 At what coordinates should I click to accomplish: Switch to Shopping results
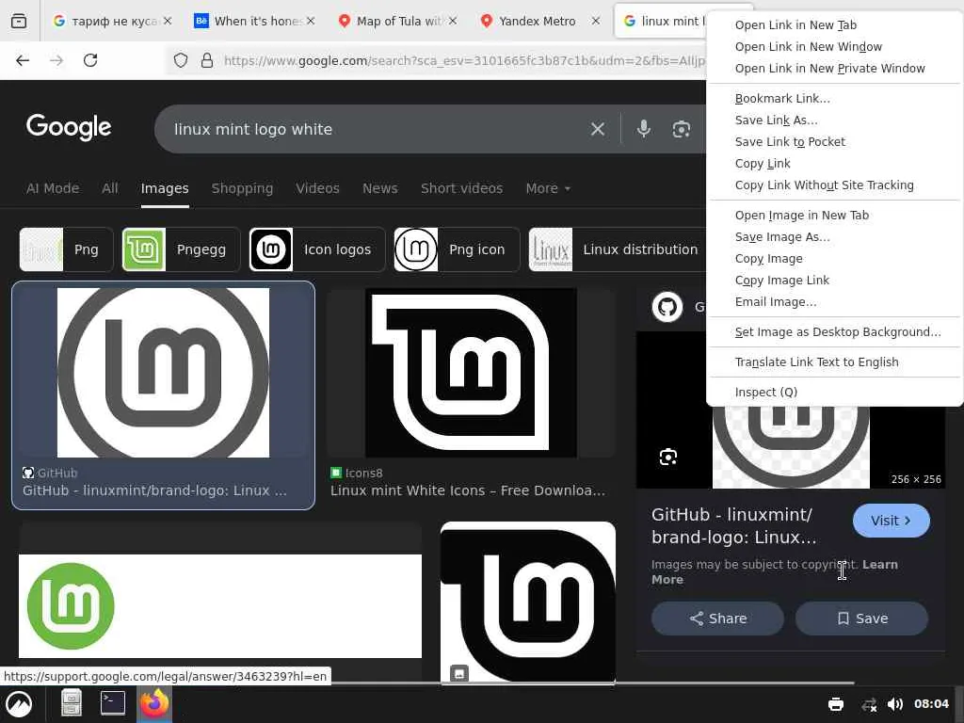click(x=242, y=188)
